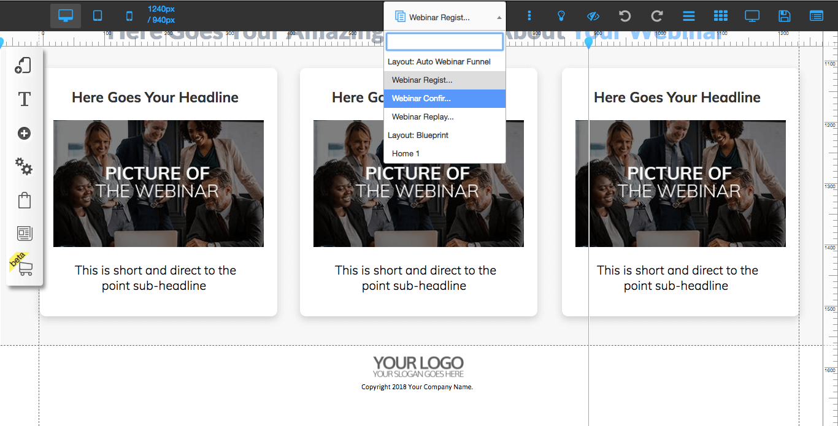Switch to desktop device view

click(x=66, y=16)
